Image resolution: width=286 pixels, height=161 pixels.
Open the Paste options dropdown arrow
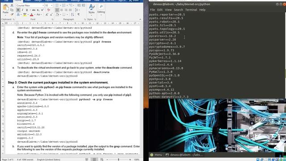pyautogui.click(x=5, y=15)
